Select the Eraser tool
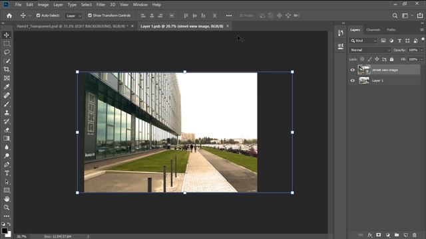Viewport: 426px width, 239px height. [x=7, y=130]
